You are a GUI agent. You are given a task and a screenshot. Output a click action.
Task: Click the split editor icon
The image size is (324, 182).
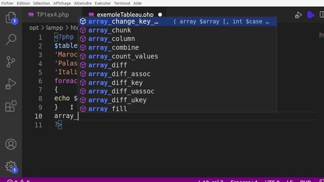click(322, 15)
